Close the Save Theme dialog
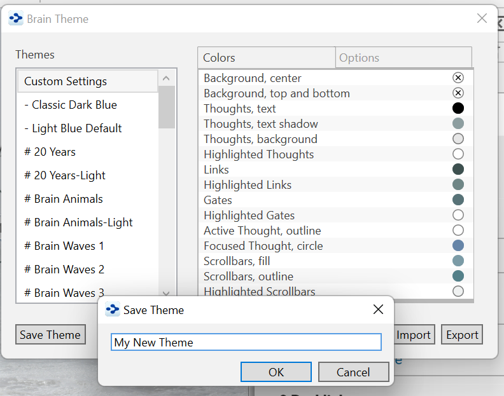Viewport: 504px width, 396px height. 378,310
